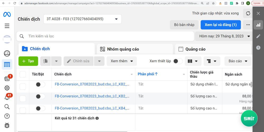Switch to the Chiến dịch tab
This screenshot has height=132, width=264.
pos(56,49)
